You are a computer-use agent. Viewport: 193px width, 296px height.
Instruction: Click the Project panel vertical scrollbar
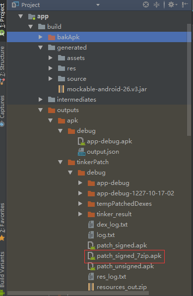coord(189,79)
